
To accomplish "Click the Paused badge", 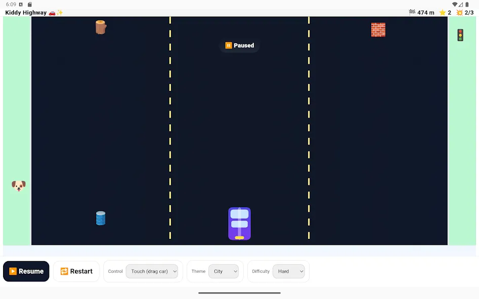I will (x=240, y=45).
